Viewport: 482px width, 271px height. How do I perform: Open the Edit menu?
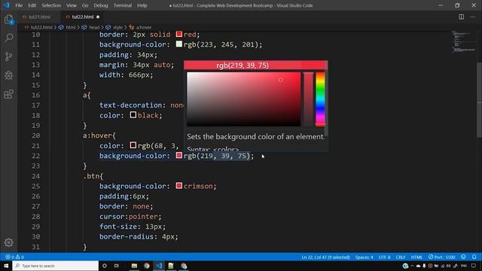coord(32,5)
